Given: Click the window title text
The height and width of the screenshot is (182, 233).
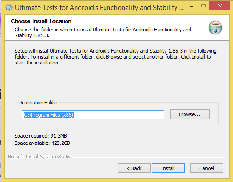Looking at the screenshot, I should [99, 8].
